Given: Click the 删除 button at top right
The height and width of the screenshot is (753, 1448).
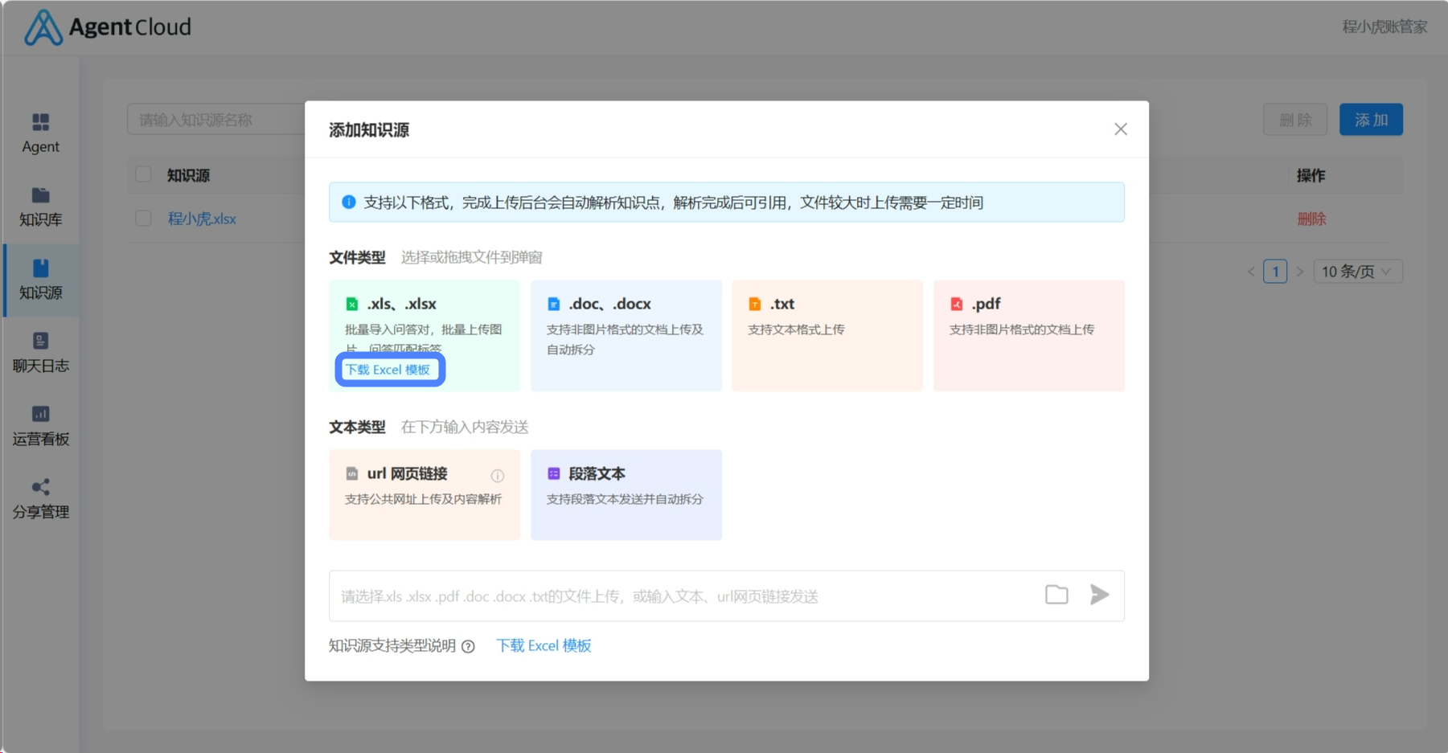Looking at the screenshot, I should pyautogui.click(x=1294, y=120).
